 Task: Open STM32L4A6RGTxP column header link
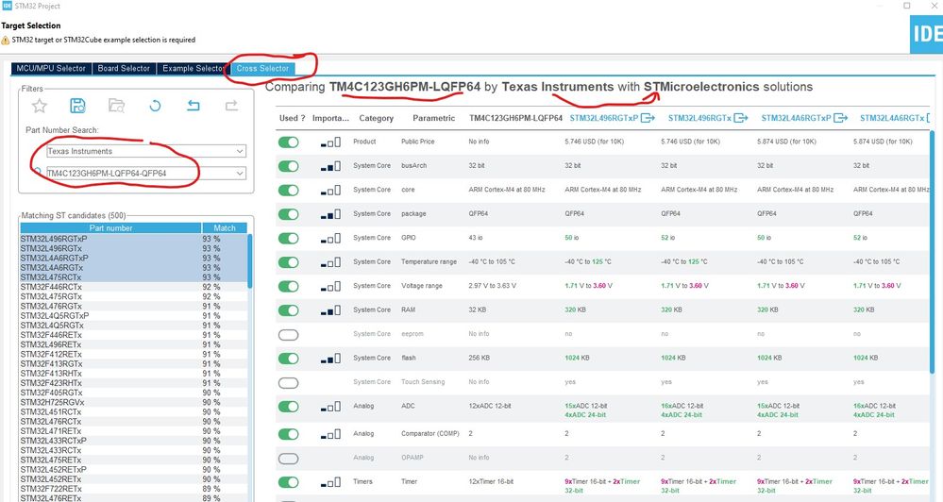[797, 118]
